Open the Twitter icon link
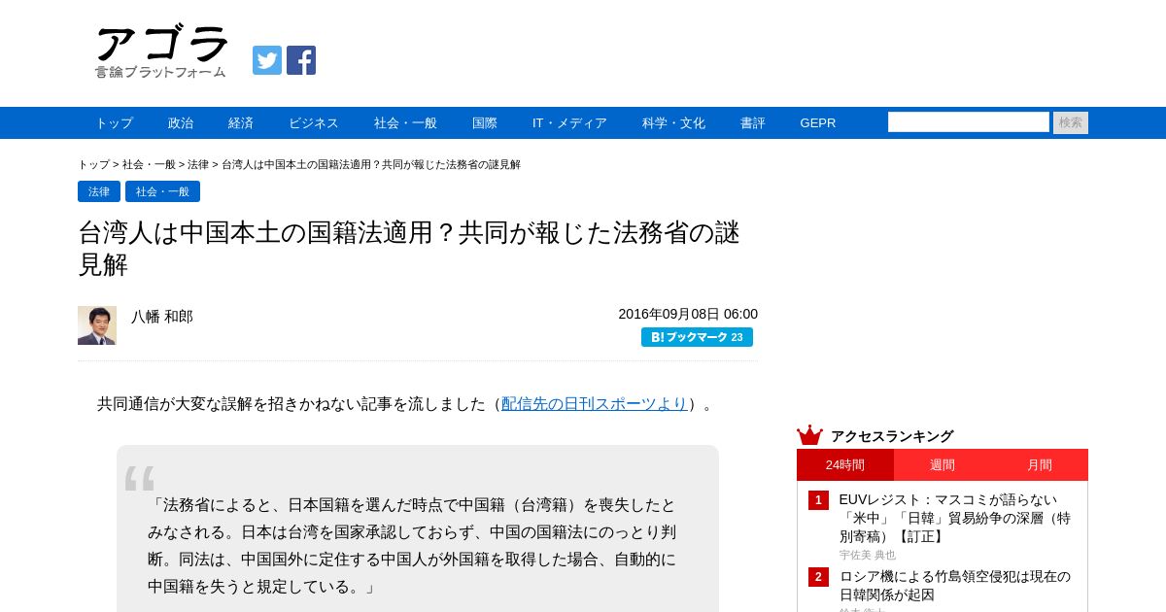Screen dimensions: 1166x612 click(x=267, y=60)
